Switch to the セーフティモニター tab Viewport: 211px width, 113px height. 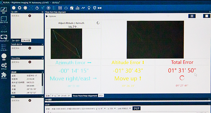64,96
